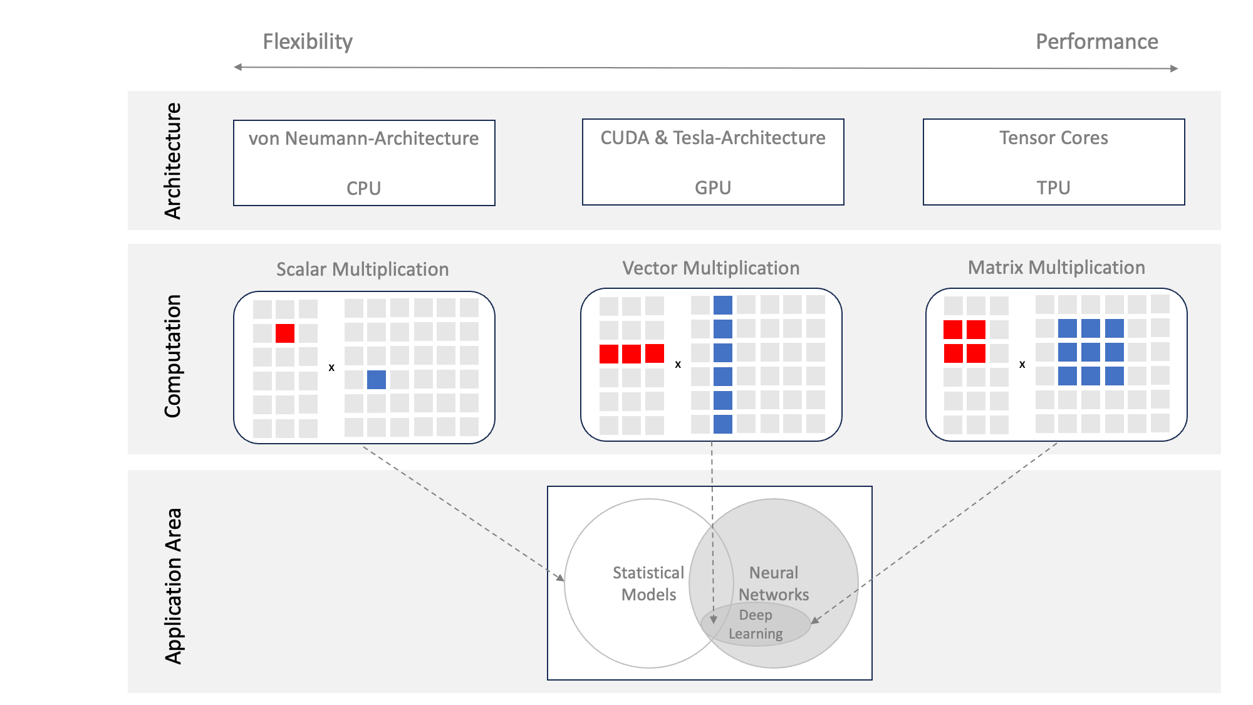Click the Deep Learning ellipse
Viewport: 1253px width, 705px height.
pyautogui.click(x=756, y=625)
